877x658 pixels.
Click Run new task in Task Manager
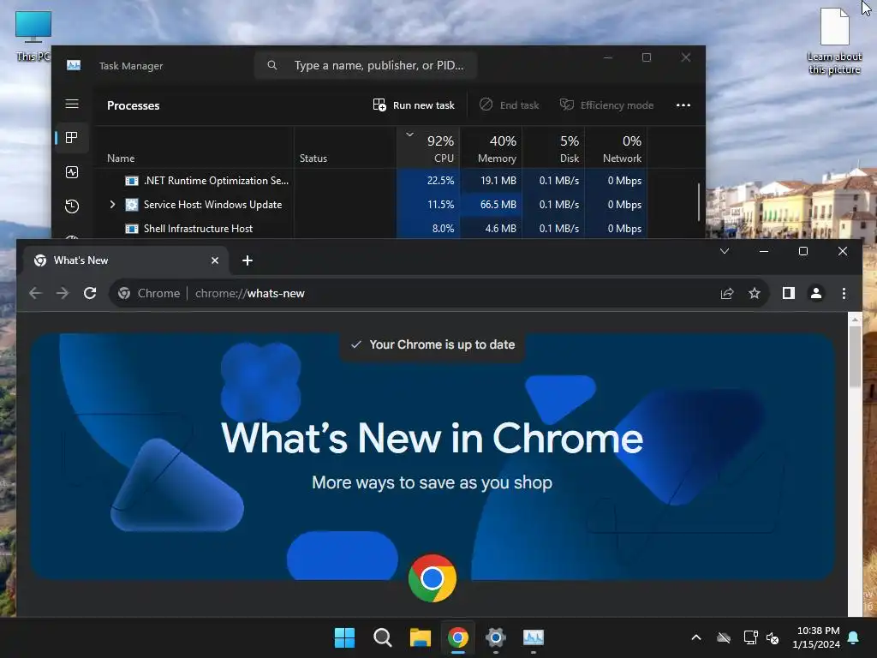[x=414, y=105]
